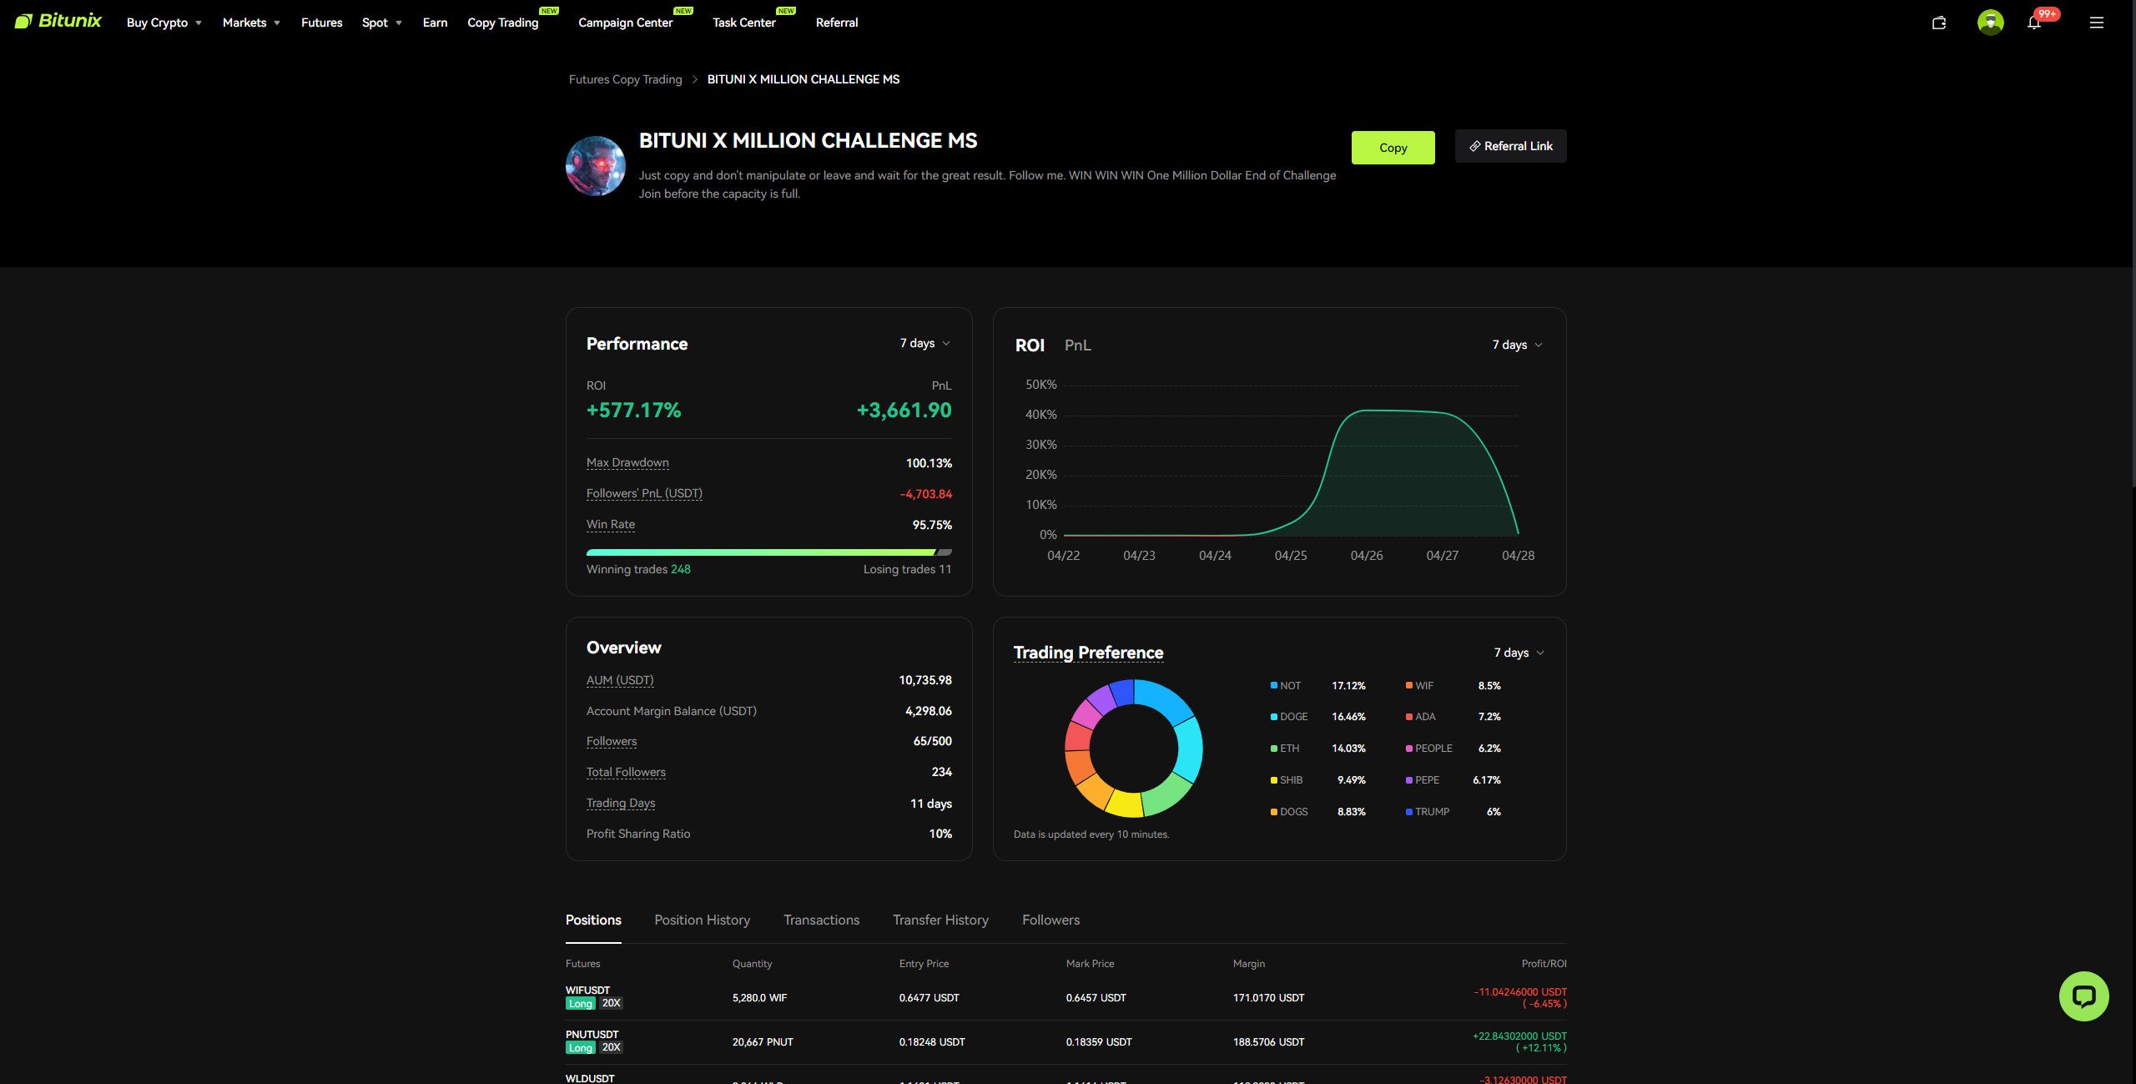
Task: Open the live chat support bubble
Action: coord(2083,996)
